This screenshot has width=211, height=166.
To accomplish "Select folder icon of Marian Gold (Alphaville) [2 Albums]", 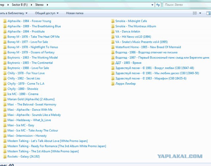I will pyautogui.click(x=5, y=99).
